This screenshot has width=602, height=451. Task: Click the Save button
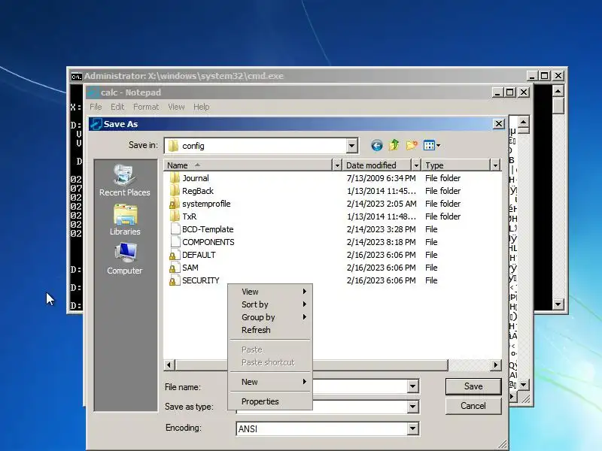[x=473, y=386]
